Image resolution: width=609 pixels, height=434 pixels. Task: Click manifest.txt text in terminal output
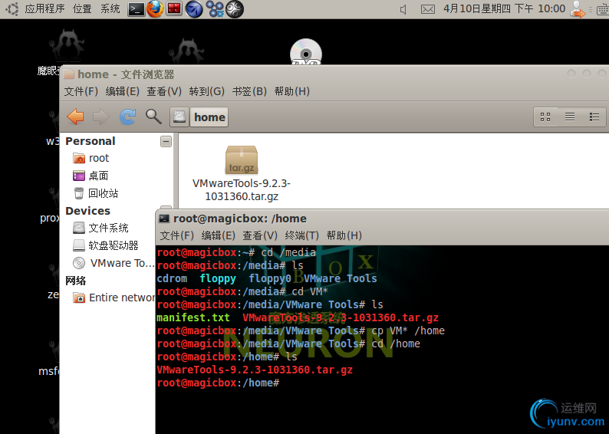pos(193,317)
